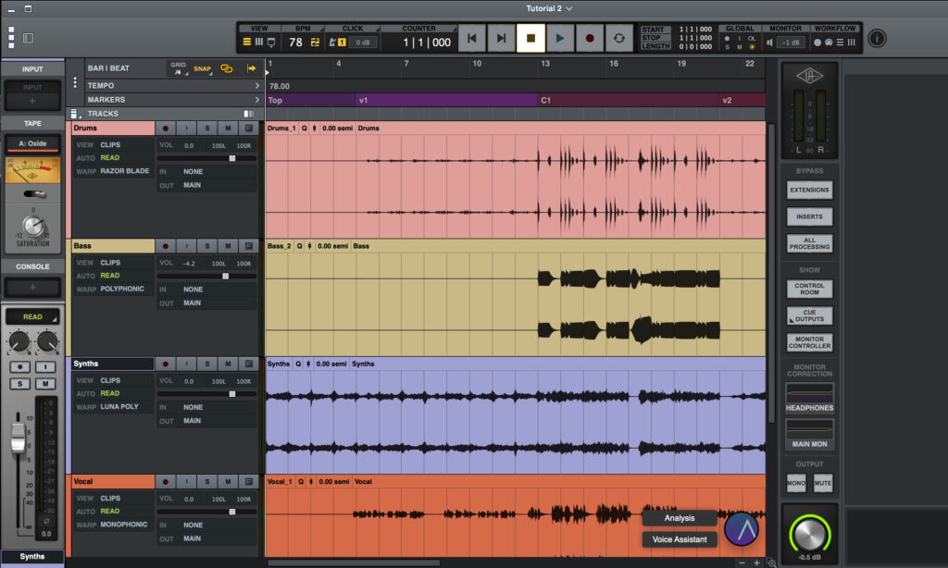Select the horizontal tracks view icon

pos(246,43)
